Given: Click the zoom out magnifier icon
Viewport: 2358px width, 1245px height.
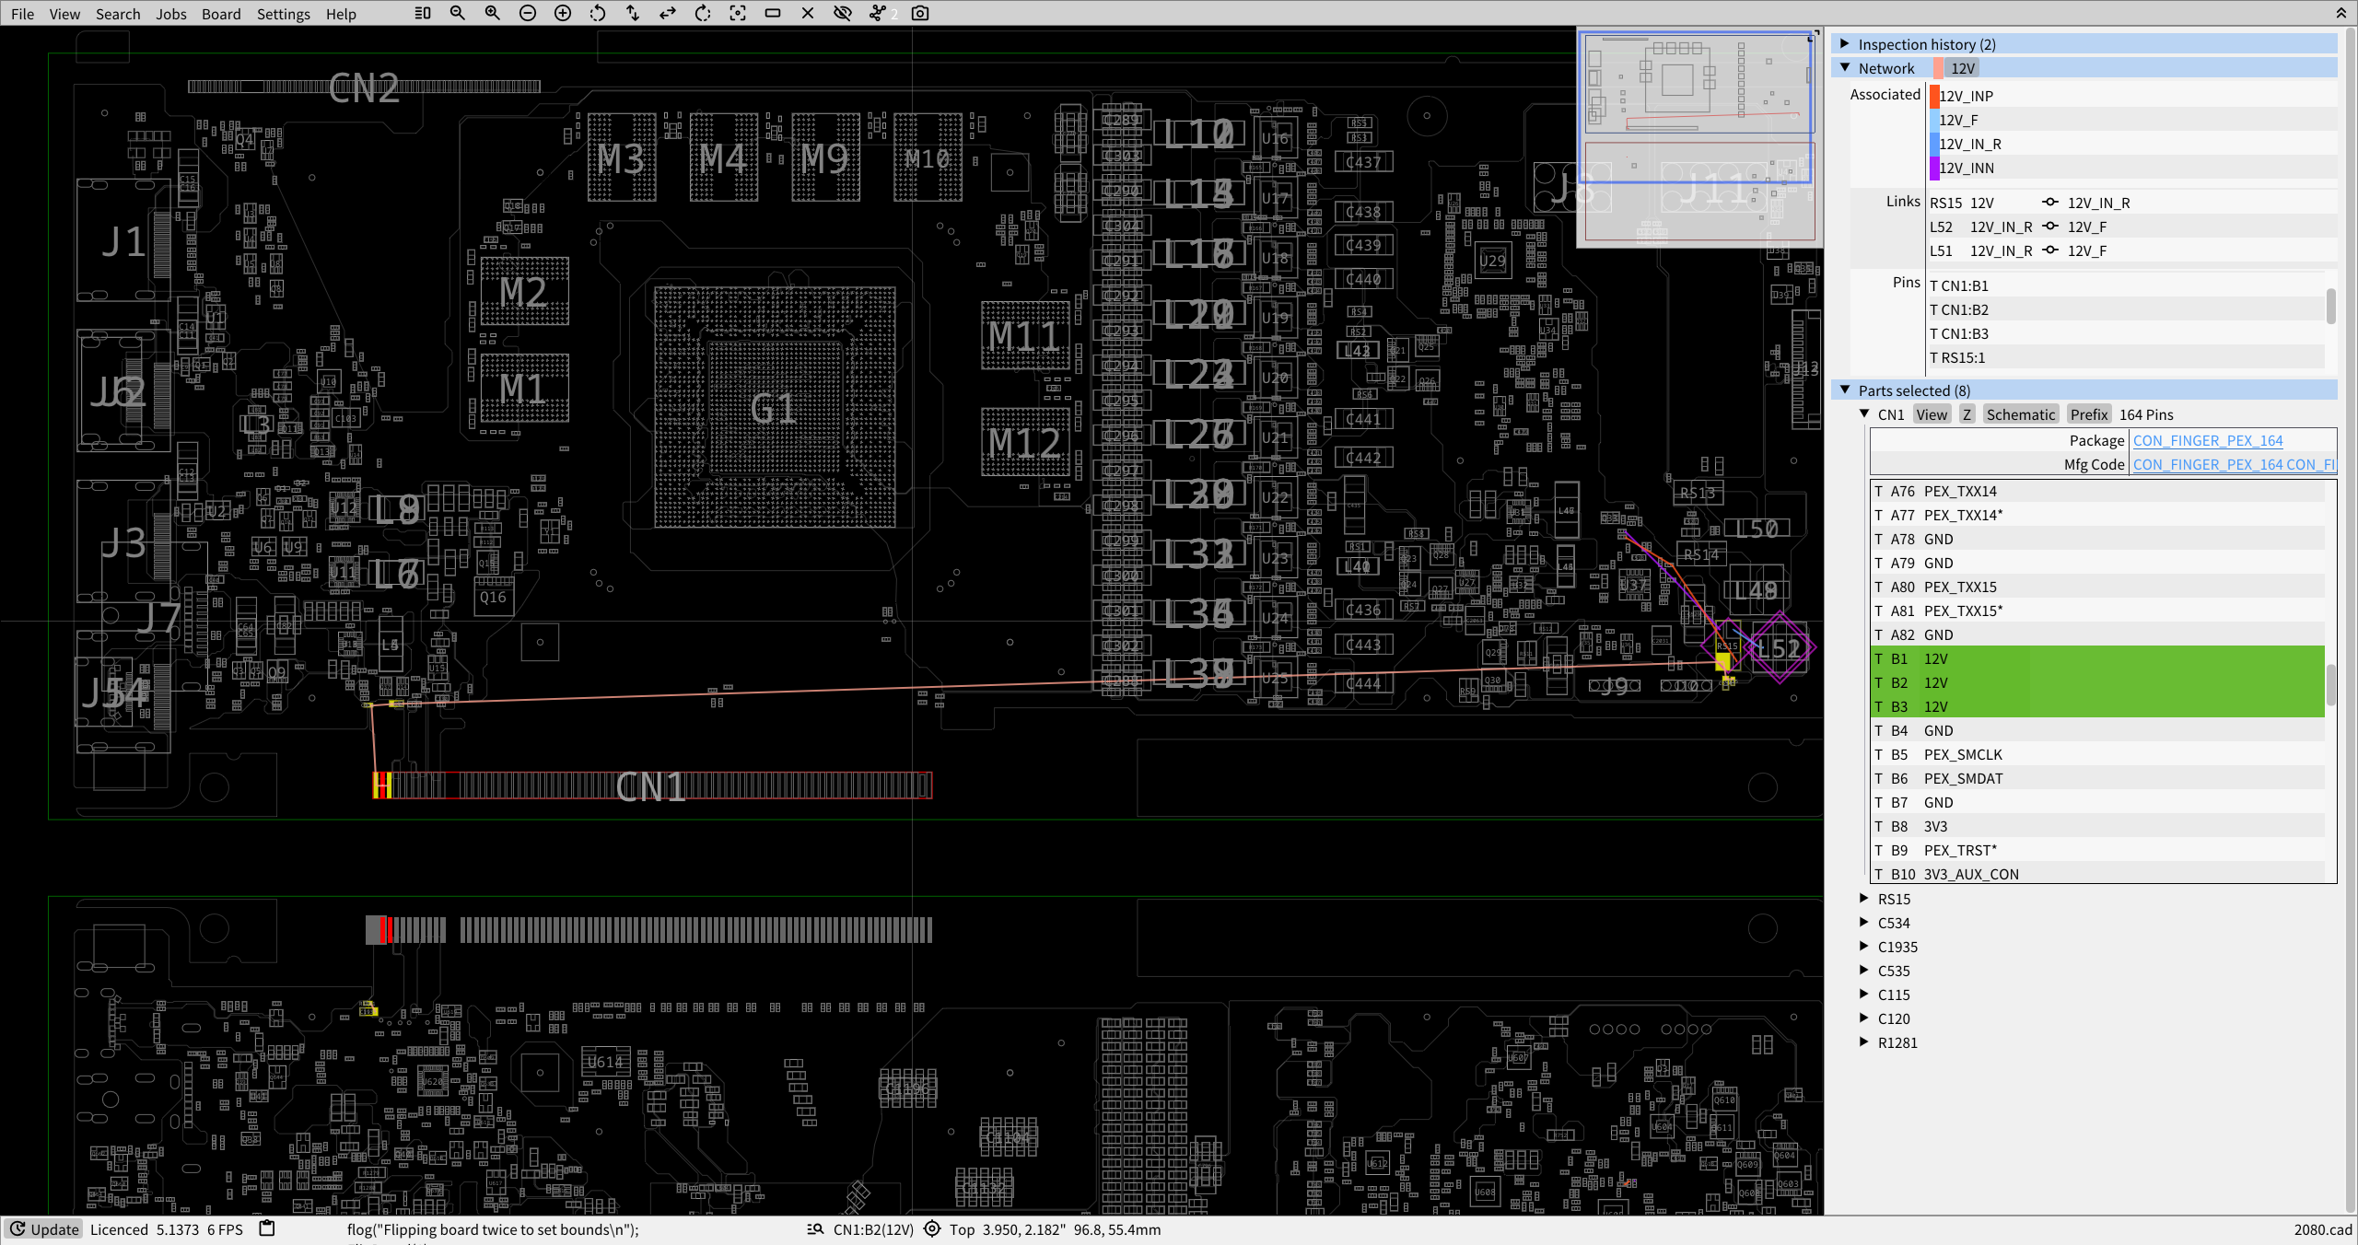Looking at the screenshot, I should (x=457, y=13).
